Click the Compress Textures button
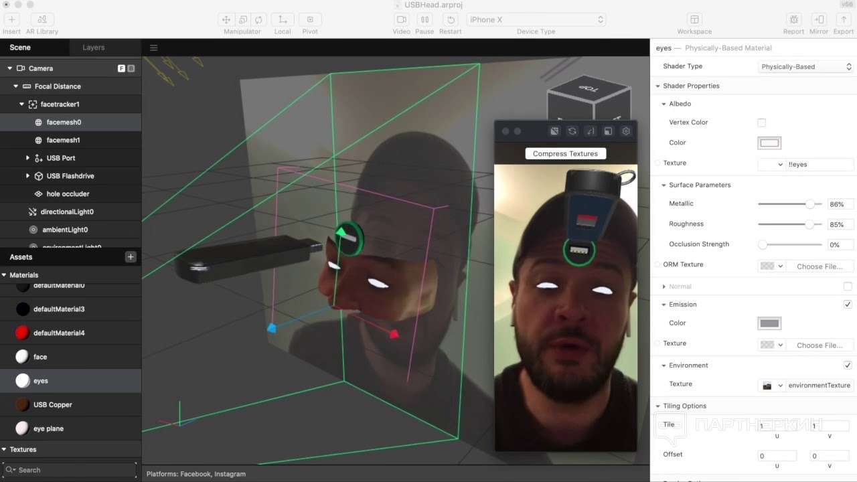Screen dimensions: 857x482 pyautogui.click(x=566, y=153)
